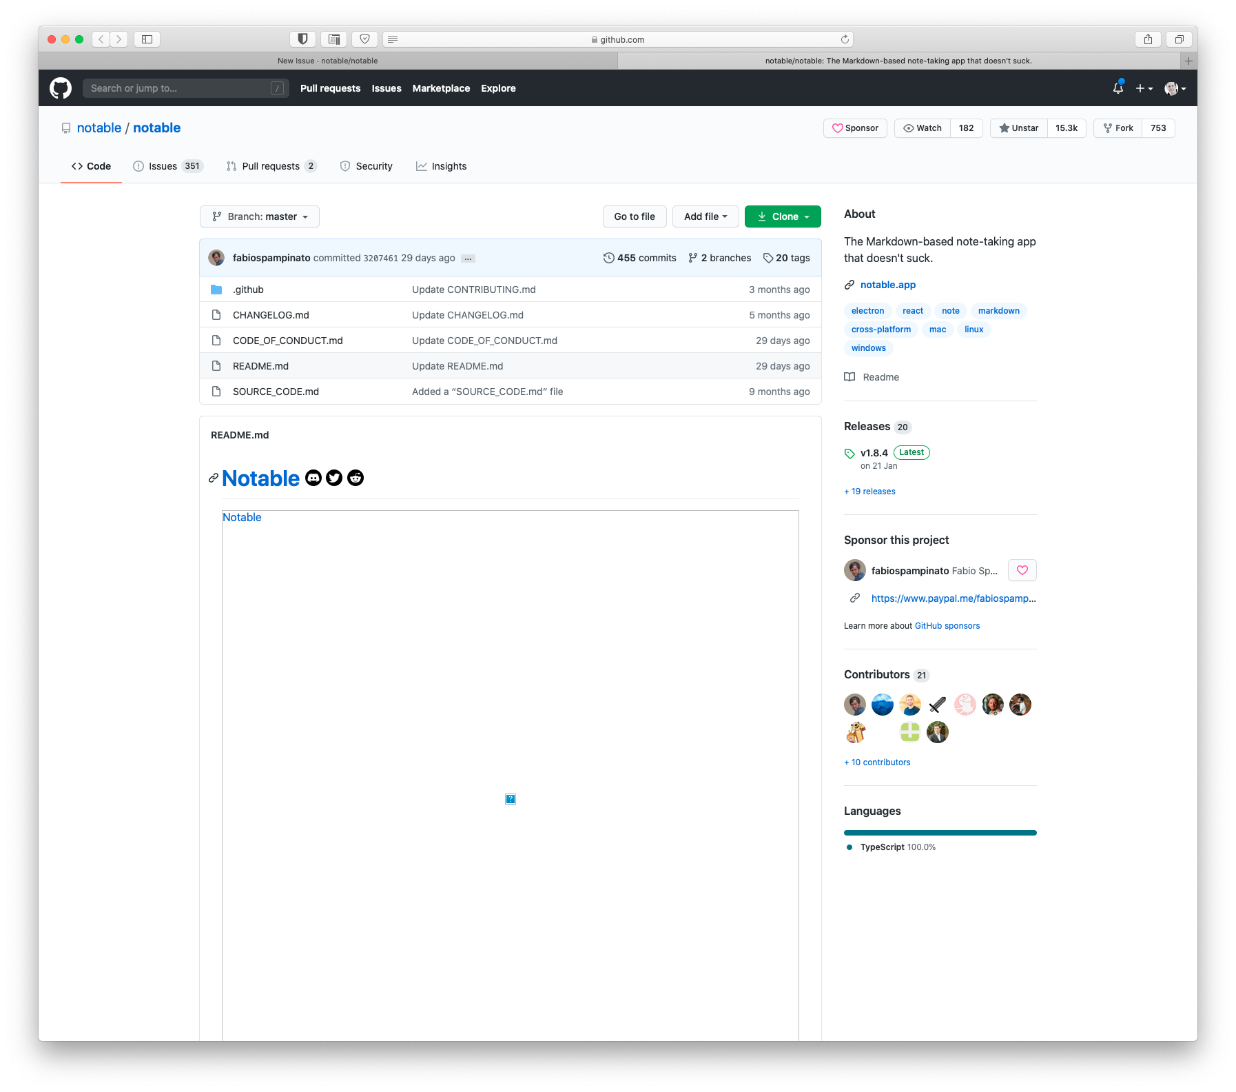1236x1092 pixels.
Task: Click the Sponsor button
Action: tap(855, 128)
